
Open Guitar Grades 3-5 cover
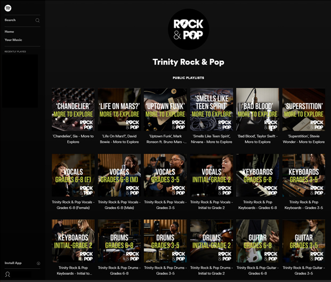[304, 241]
